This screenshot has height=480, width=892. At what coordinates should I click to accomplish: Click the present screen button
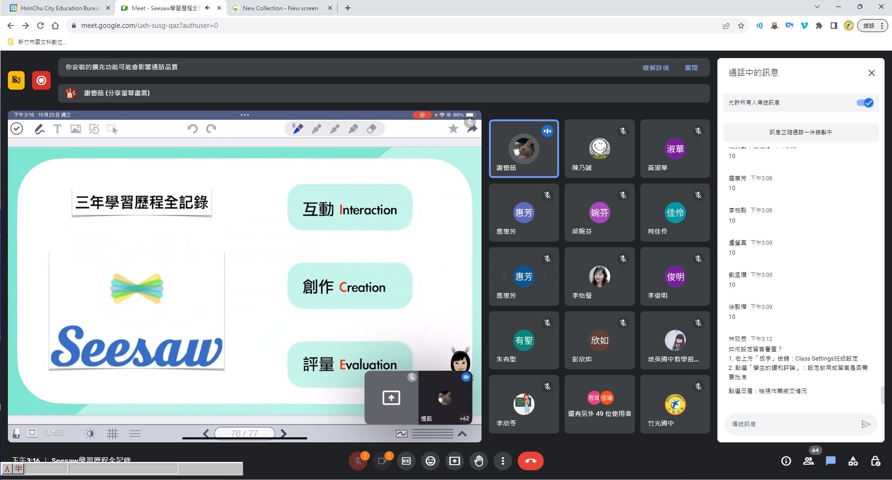pyautogui.click(x=455, y=461)
